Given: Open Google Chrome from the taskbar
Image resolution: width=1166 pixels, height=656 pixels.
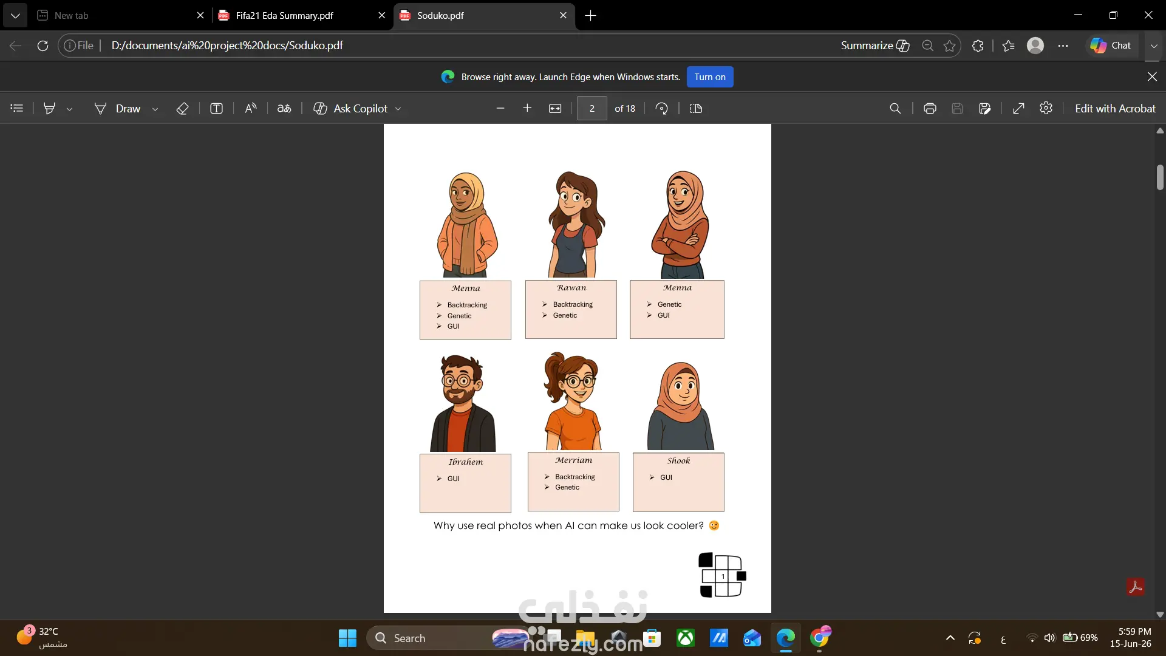Looking at the screenshot, I should (x=819, y=638).
